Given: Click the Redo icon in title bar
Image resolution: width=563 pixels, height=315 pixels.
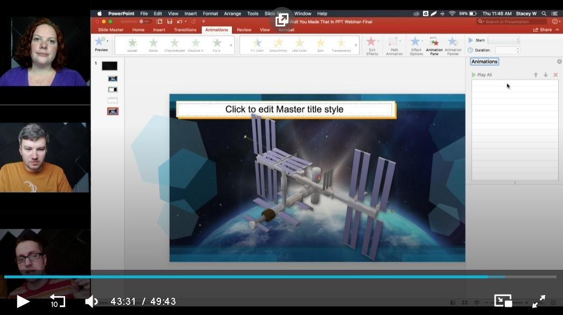Looking at the screenshot, I should coord(194,22).
